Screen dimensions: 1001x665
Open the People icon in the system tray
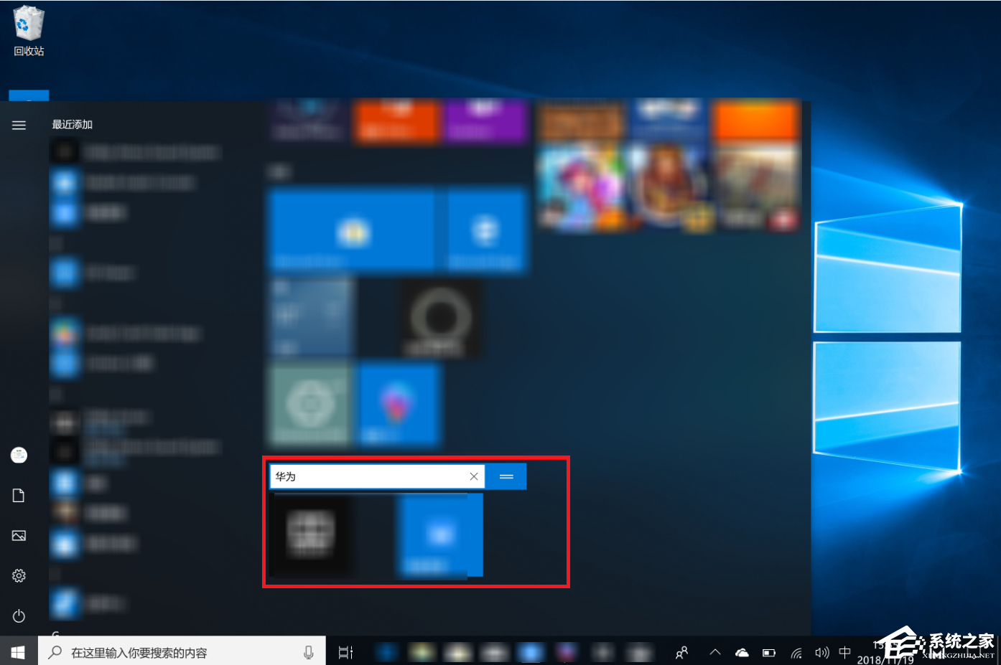[x=681, y=652]
